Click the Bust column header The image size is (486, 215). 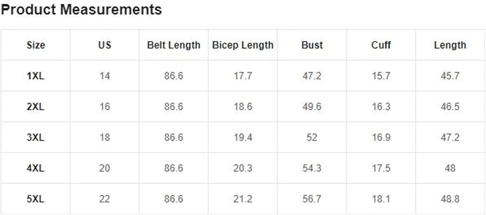(312, 45)
